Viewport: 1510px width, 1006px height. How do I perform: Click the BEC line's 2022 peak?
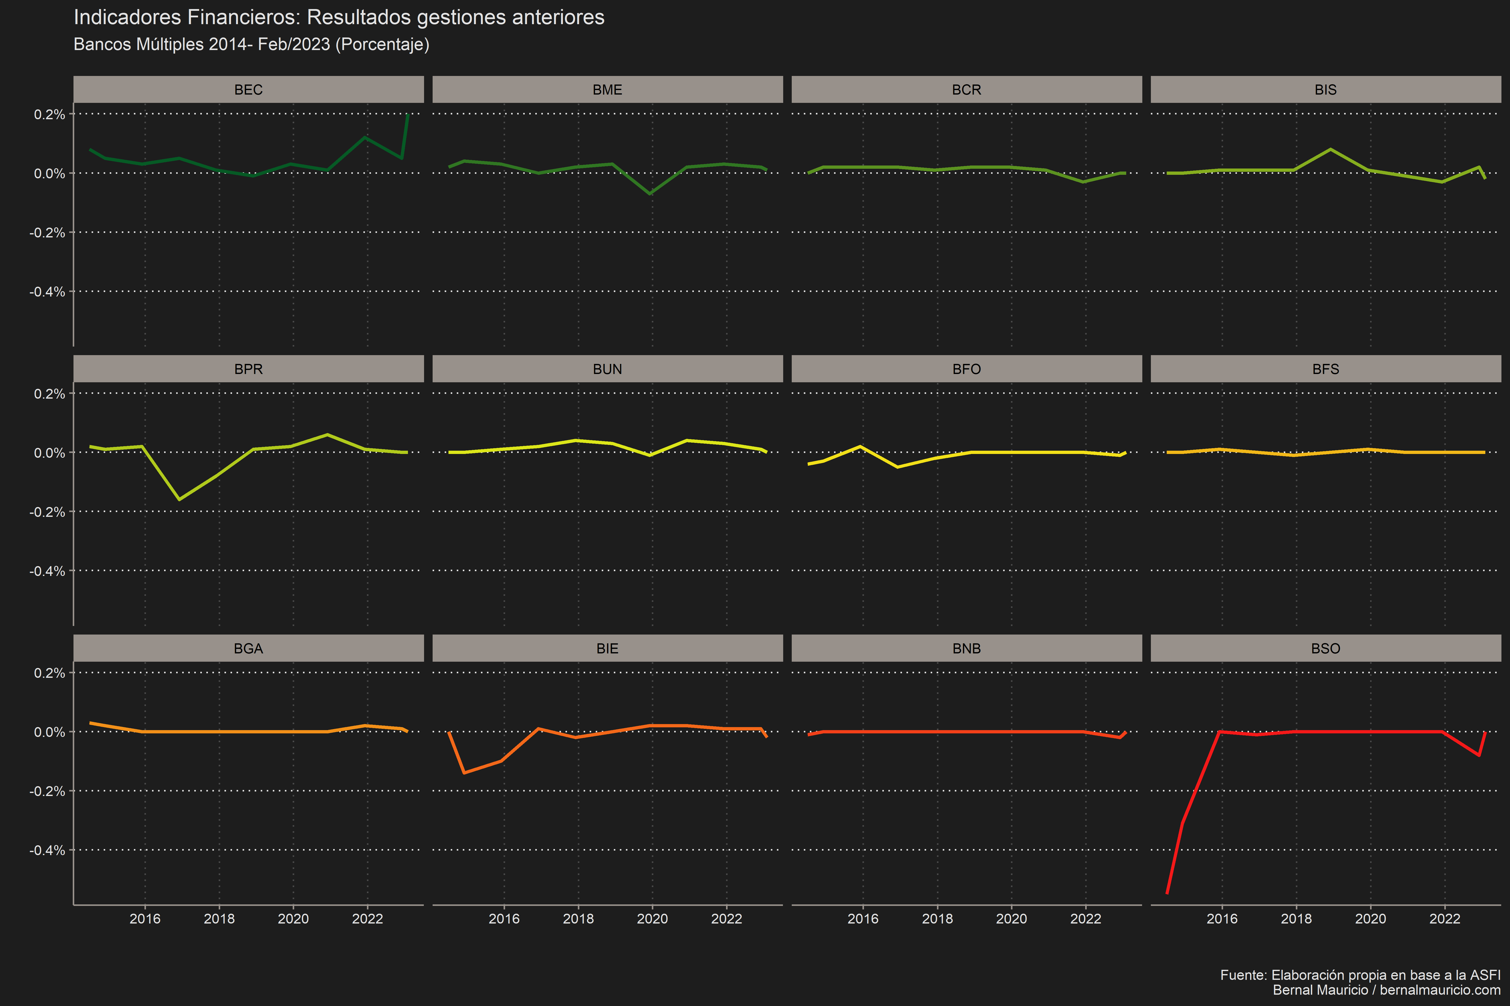coord(365,137)
